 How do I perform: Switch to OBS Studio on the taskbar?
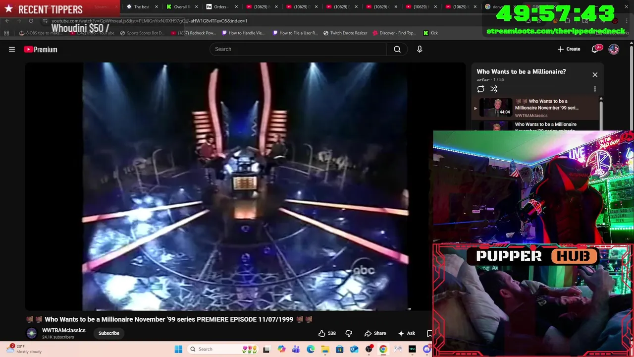tap(369, 349)
